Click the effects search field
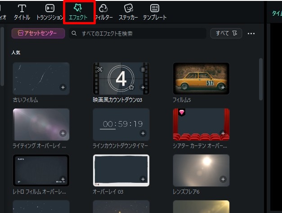Screen dimensions: 282x213 click(x=137, y=34)
